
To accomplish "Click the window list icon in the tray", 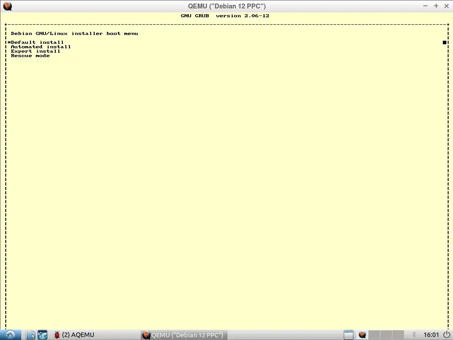I will pos(349,335).
